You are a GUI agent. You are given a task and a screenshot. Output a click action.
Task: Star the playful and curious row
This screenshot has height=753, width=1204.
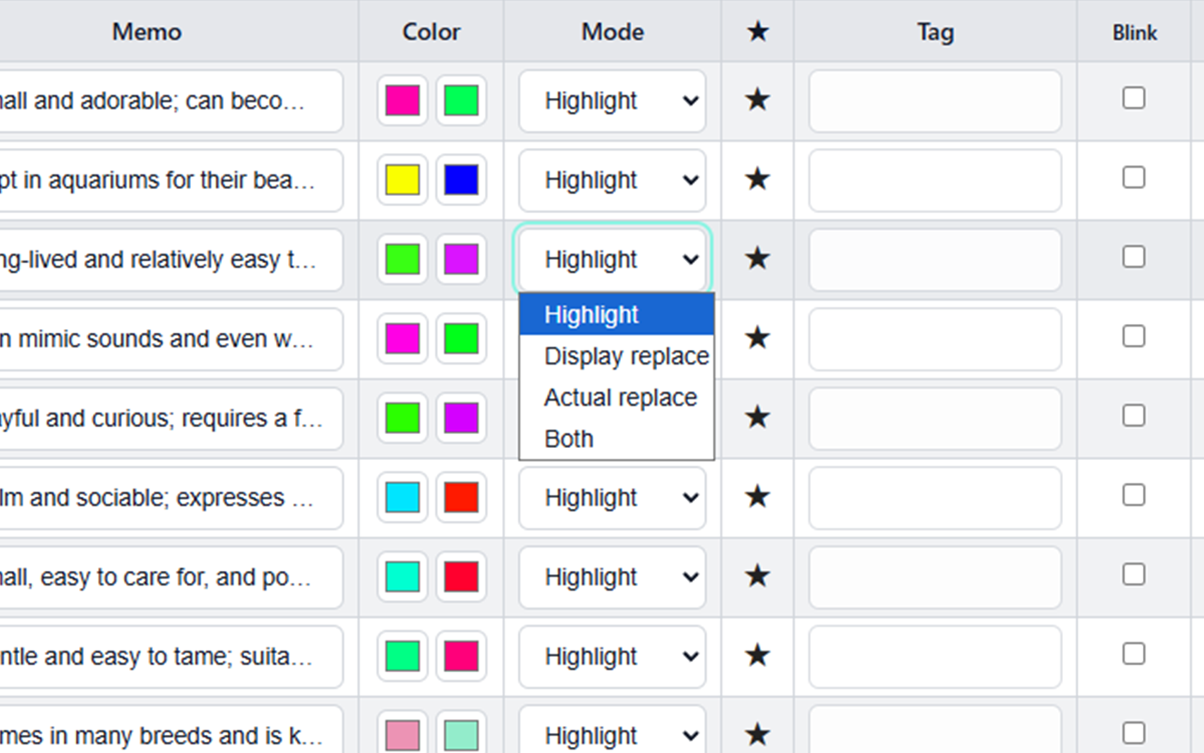757,418
